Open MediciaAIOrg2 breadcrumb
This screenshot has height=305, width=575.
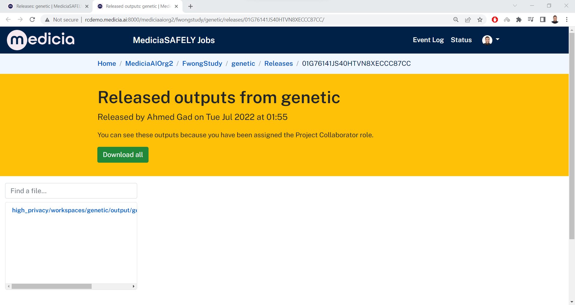[x=149, y=63]
